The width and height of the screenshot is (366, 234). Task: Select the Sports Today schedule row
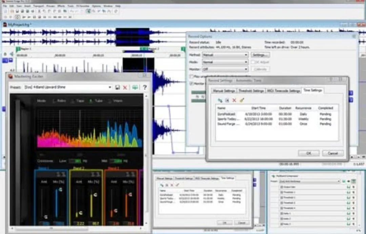click(x=277, y=119)
